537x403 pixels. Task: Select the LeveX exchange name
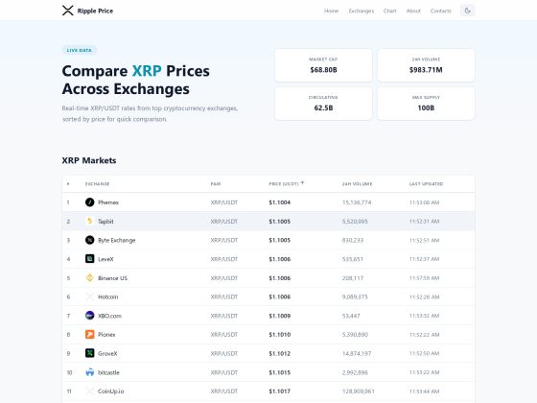[x=105, y=259]
